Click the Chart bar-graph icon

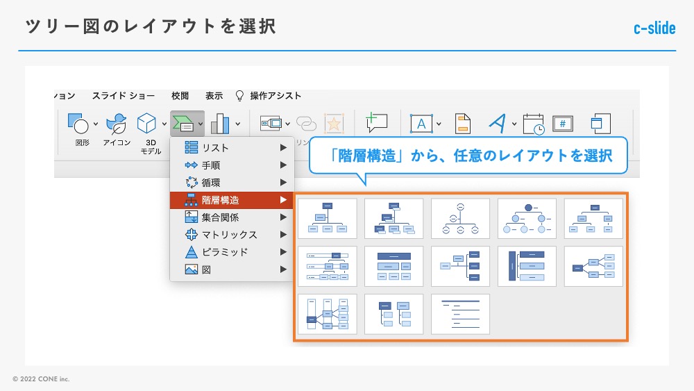click(220, 124)
